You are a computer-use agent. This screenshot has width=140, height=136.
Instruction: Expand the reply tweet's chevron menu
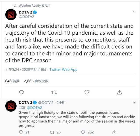(x=134, y=102)
